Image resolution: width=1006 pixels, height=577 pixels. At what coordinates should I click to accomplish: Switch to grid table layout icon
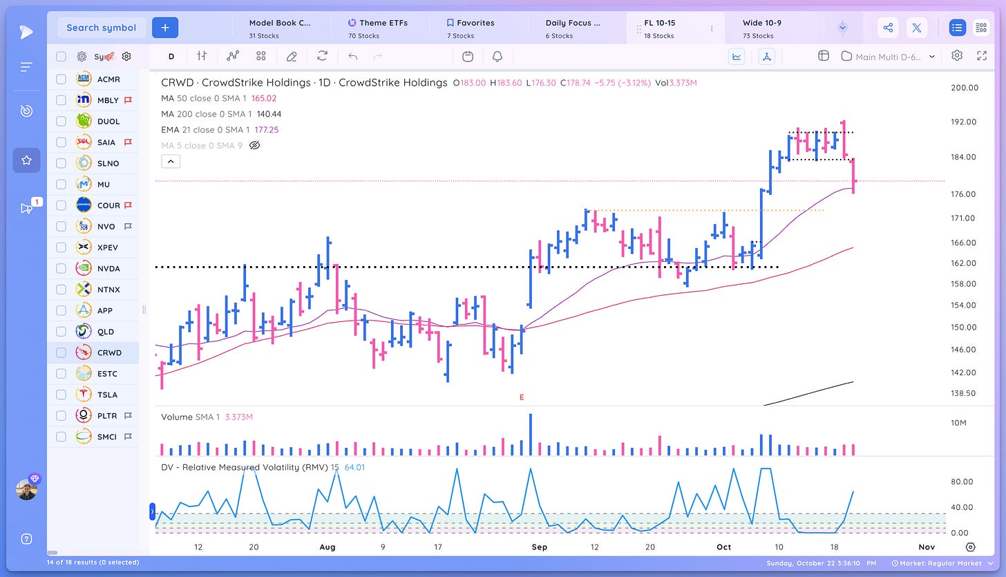980,28
